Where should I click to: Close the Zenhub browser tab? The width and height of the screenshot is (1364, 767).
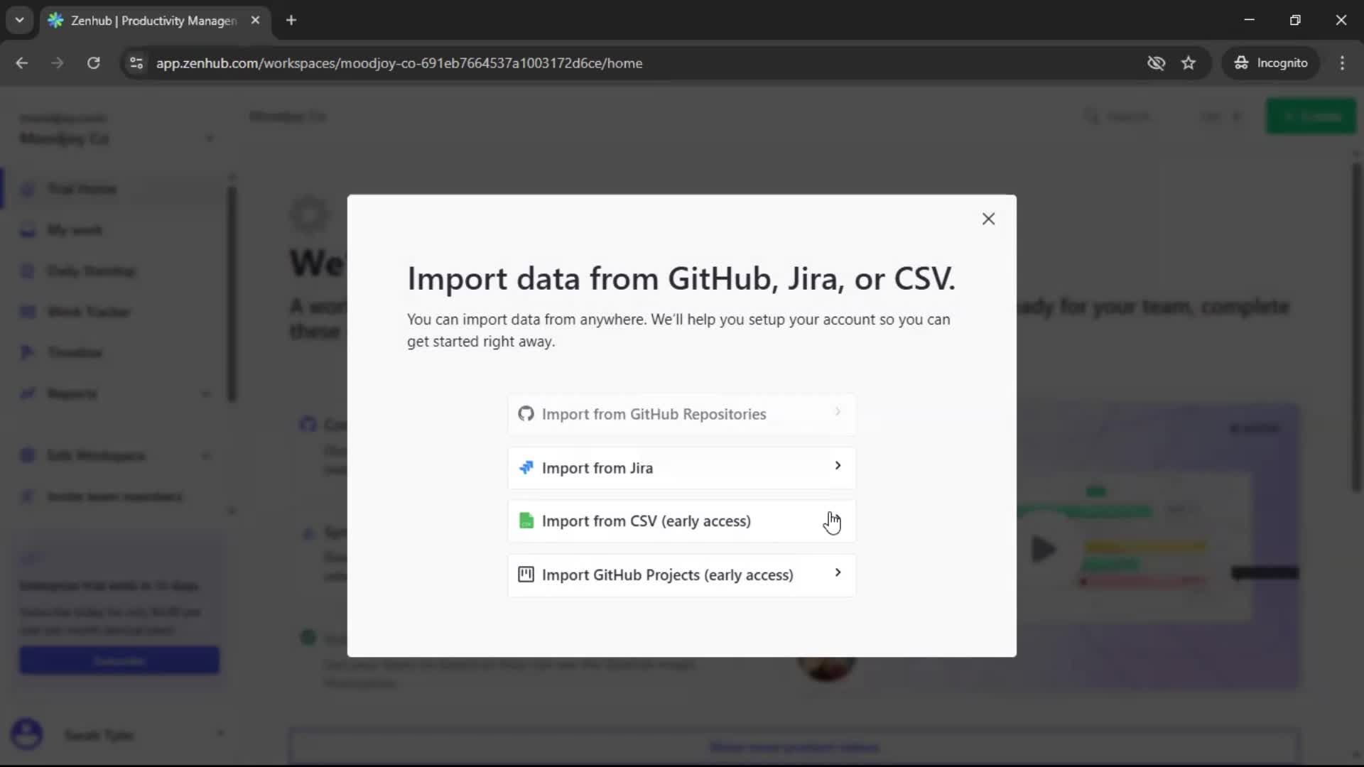click(x=255, y=20)
